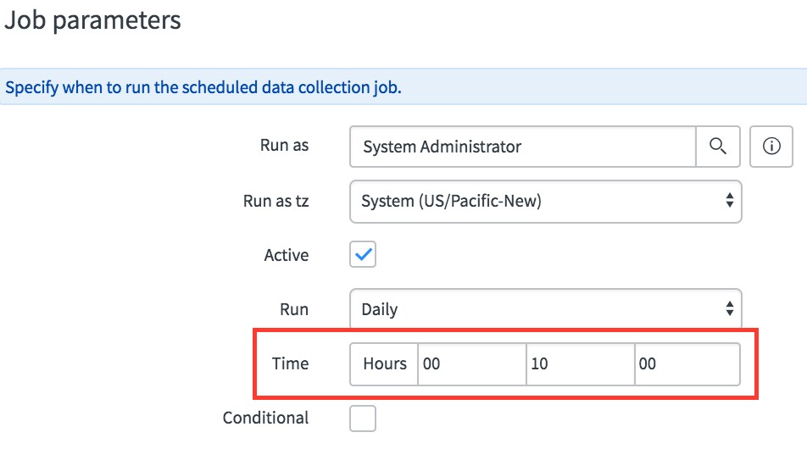The image size is (807, 449).
Task: Click the Run as lookup magnifier icon
Action: pos(718,147)
